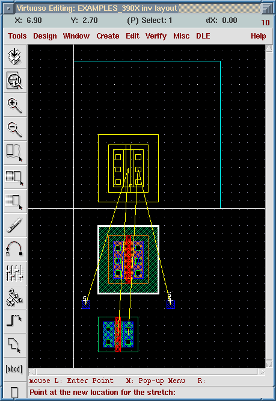The height and width of the screenshot is (401, 276).
Task: Open the DLE menu
Action: [x=203, y=36]
